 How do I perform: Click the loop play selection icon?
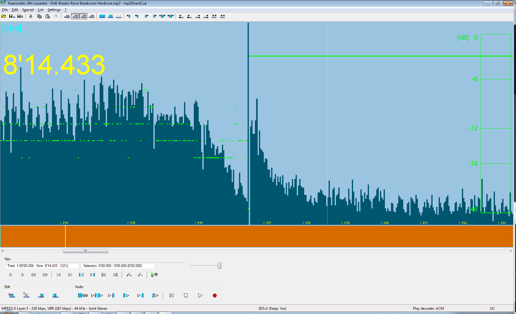coord(83,295)
